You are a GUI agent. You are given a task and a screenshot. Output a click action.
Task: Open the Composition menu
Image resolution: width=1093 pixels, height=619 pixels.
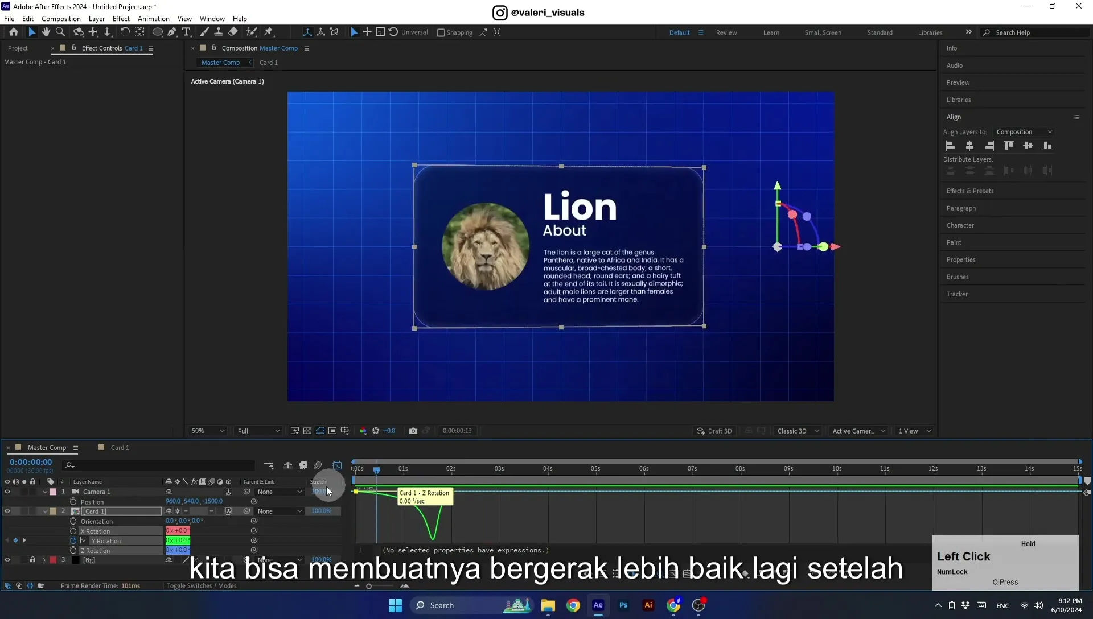point(61,19)
